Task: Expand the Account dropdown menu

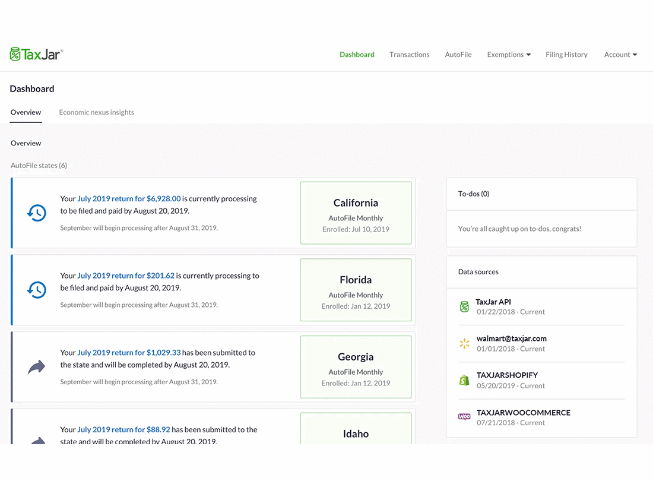Action: 620,55
